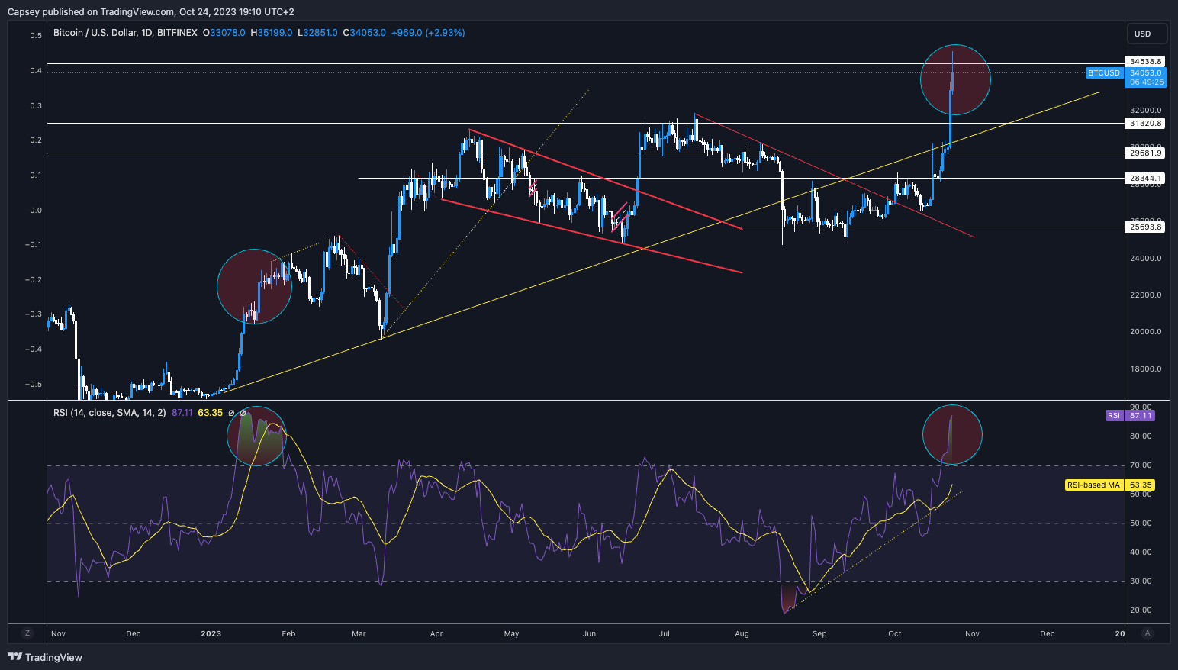Click the first strikethrough-zero icon in the RSI legend
This screenshot has width=1178, height=670.
click(x=231, y=413)
